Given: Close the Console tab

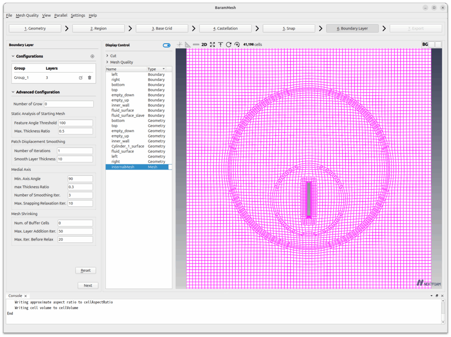Looking at the screenshot, I should (26, 296).
